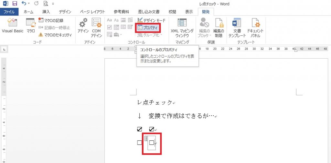The image size is (331, 163).
Task: Open 文書テンプレート
Action: (237, 27)
